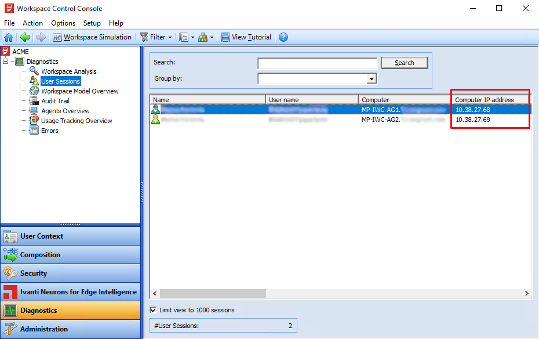Maximize the Workspace Control Console window
This screenshot has width=539, height=339.
(499, 8)
